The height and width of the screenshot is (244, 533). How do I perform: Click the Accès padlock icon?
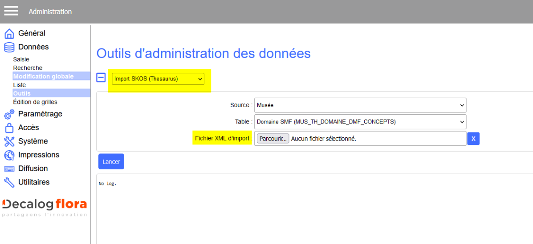(9, 128)
